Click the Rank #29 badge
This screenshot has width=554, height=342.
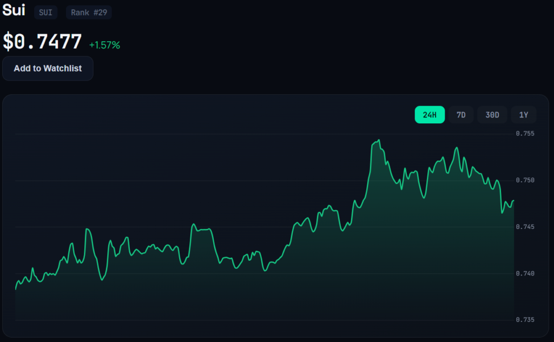89,12
